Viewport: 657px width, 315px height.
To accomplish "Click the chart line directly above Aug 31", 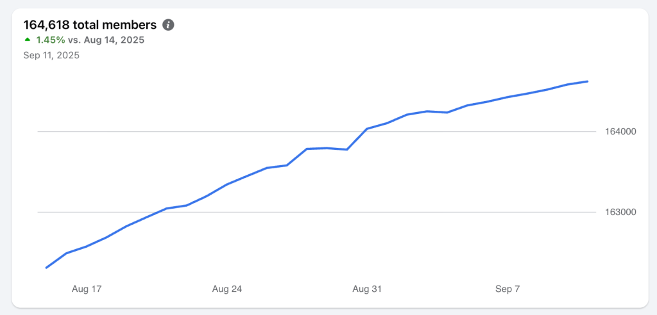I will point(367,129).
